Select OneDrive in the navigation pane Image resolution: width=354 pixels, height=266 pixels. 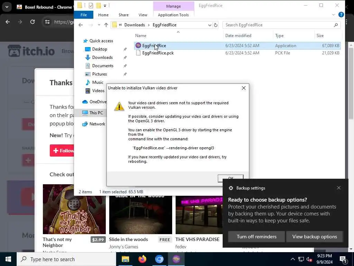[94, 102]
